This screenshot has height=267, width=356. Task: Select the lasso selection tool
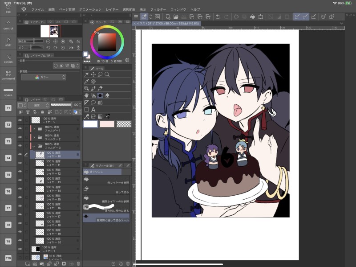(x=100, y=74)
